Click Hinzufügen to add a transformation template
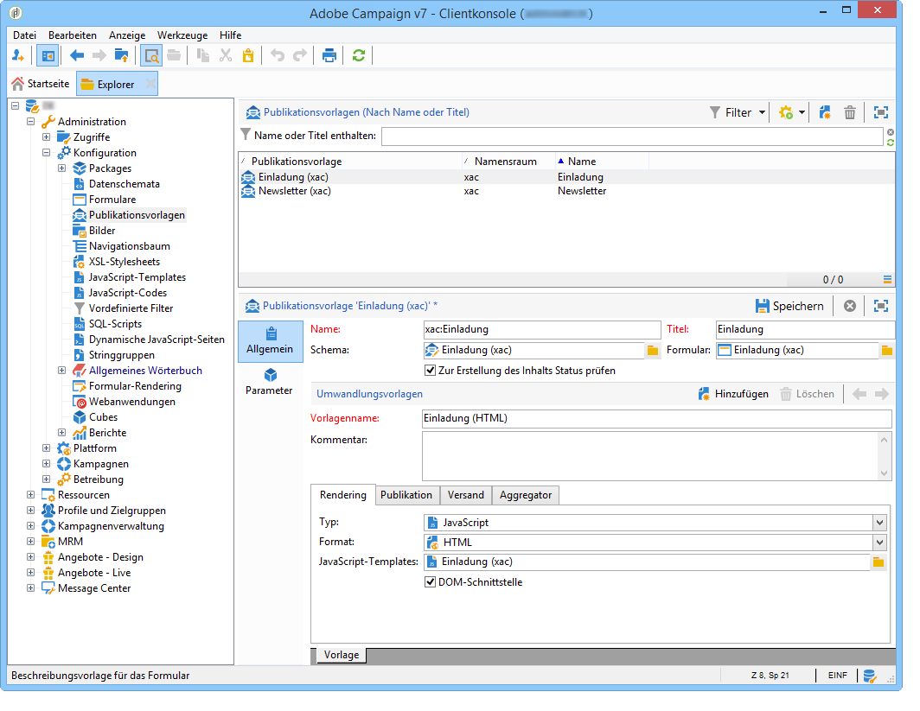 pos(733,394)
